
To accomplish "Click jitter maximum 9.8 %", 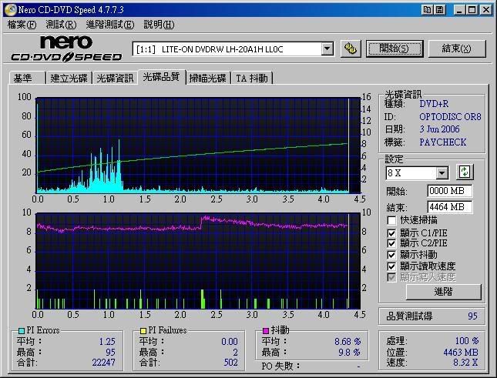I will tap(349, 353).
